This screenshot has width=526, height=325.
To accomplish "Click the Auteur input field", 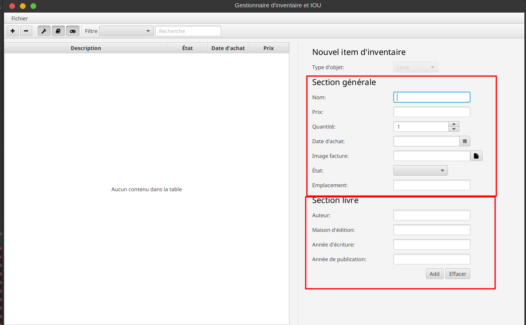I will [432, 215].
